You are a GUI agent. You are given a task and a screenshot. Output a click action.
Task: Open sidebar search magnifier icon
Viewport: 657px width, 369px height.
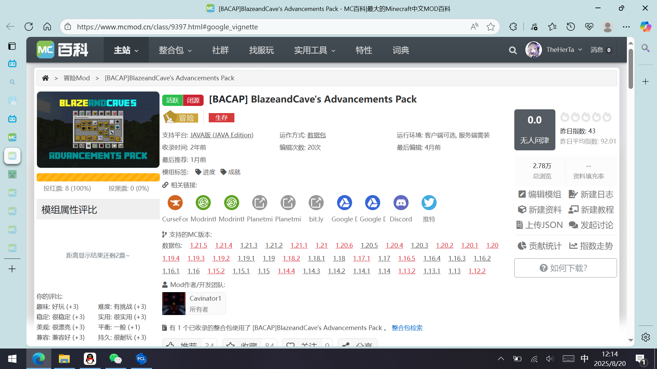tap(645, 48)
